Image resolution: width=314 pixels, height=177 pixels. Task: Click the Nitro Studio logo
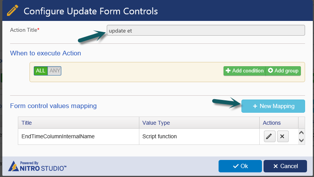[37, 166]
